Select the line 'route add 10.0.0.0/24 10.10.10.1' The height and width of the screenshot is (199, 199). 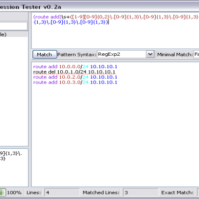pos(75,67)
